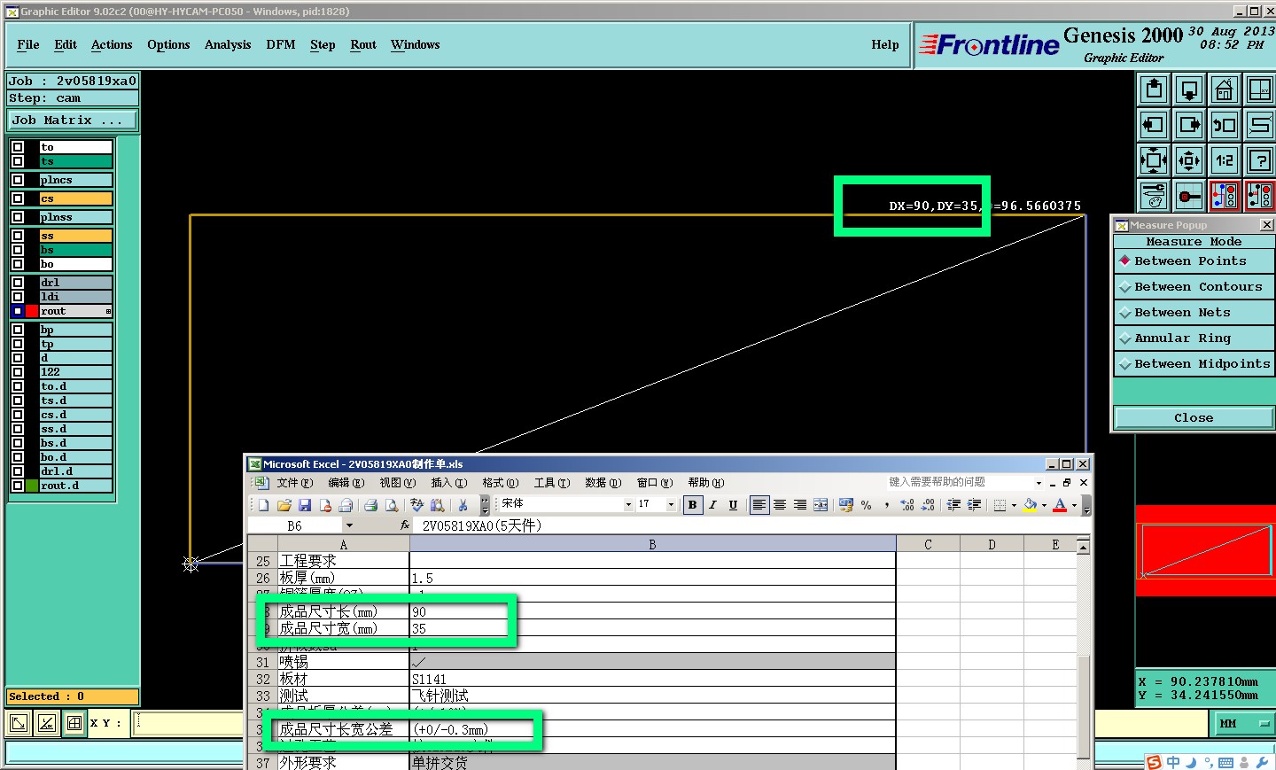Screen dimensions: 1276x770
Task: Click the Excel Open folder icon
Action: 284,505
